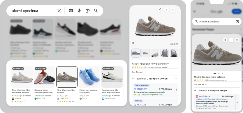Click the camera lens icon in the mobile search box
This screenshot has height=113, width=243.
(x=237, y=22)
